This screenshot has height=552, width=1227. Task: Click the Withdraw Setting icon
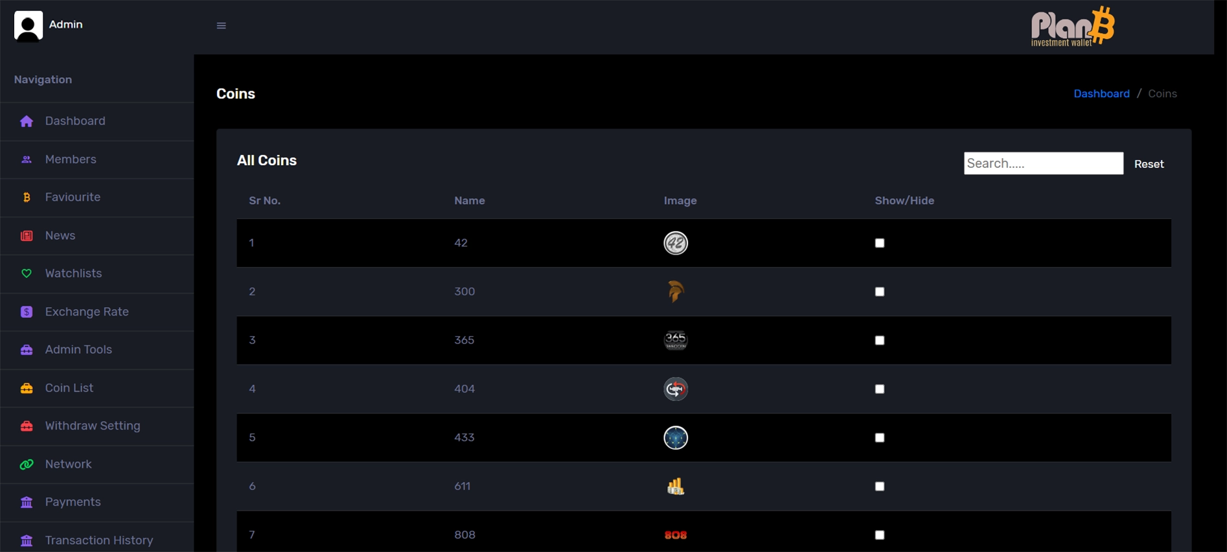27,426
